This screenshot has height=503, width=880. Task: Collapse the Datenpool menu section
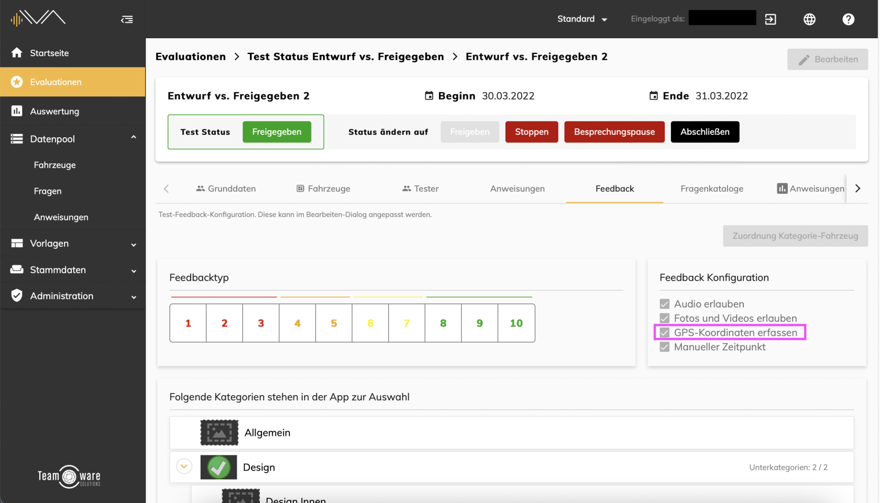pos(134,138)
